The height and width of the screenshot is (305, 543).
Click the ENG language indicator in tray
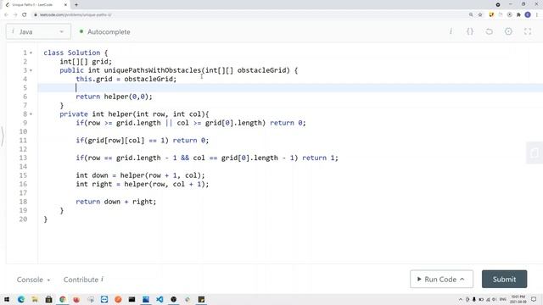(x=503, y=299)
